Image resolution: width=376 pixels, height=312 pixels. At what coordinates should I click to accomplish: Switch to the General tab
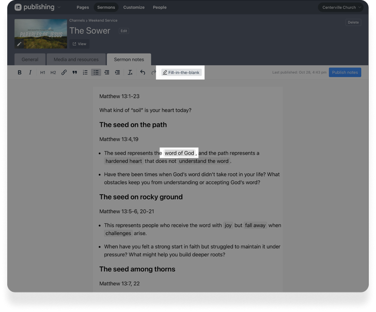coord(30,59)
